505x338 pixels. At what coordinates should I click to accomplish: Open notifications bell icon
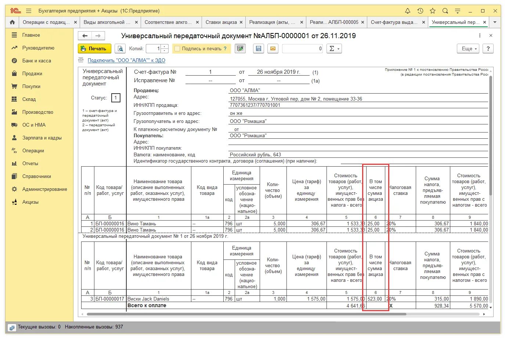[408, 11]
